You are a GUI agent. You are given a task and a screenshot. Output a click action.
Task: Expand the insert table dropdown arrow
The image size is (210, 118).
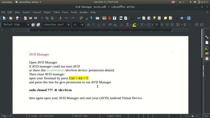(x=101, y=18)
